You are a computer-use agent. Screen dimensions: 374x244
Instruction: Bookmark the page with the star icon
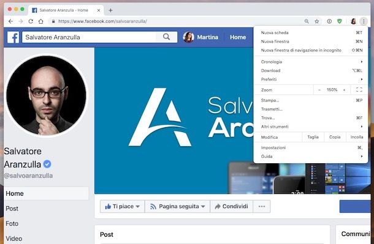click(317, 21)
